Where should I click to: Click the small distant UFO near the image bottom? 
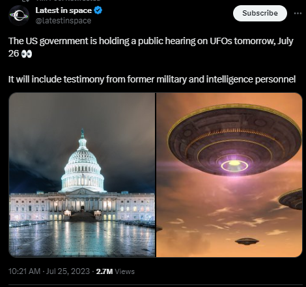247,241
